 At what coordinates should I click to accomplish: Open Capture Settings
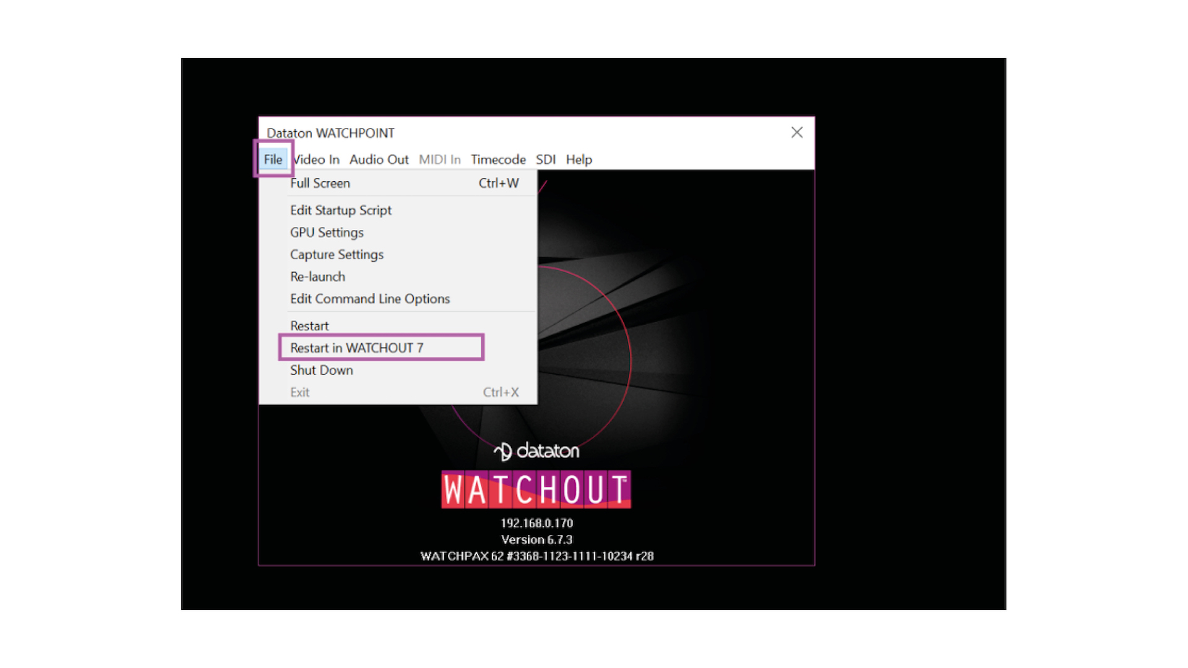[x=337, y=254]
